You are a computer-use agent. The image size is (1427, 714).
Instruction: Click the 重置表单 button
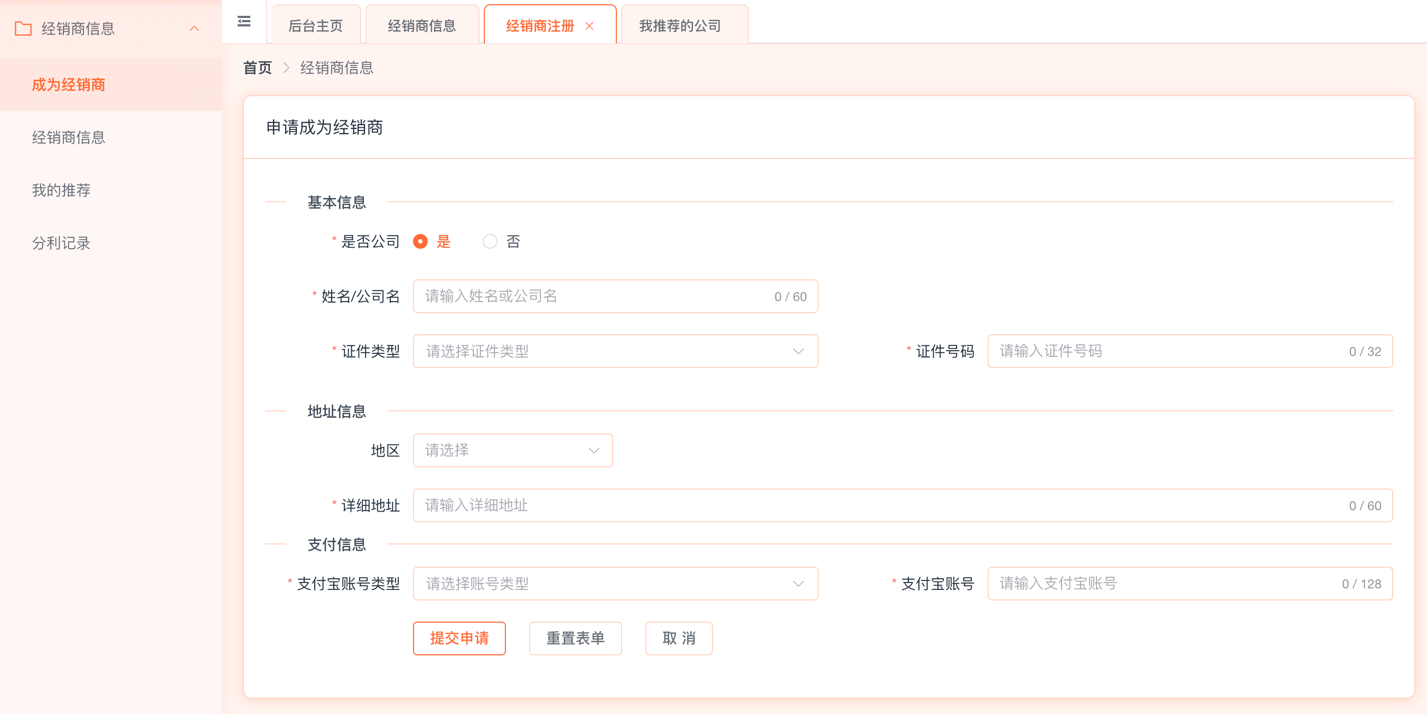pos(575,638)
